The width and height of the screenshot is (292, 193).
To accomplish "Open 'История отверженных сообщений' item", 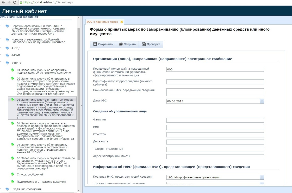I will [x=38, y=41].
